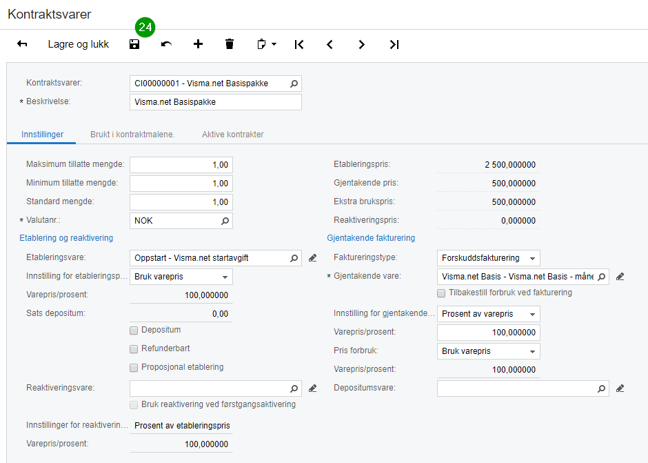Open lookup for Depositumsvare field

[x=601, y=388]
